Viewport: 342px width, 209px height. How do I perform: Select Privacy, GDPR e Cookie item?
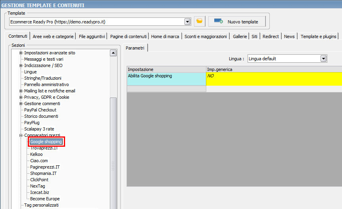click(47, 97)
